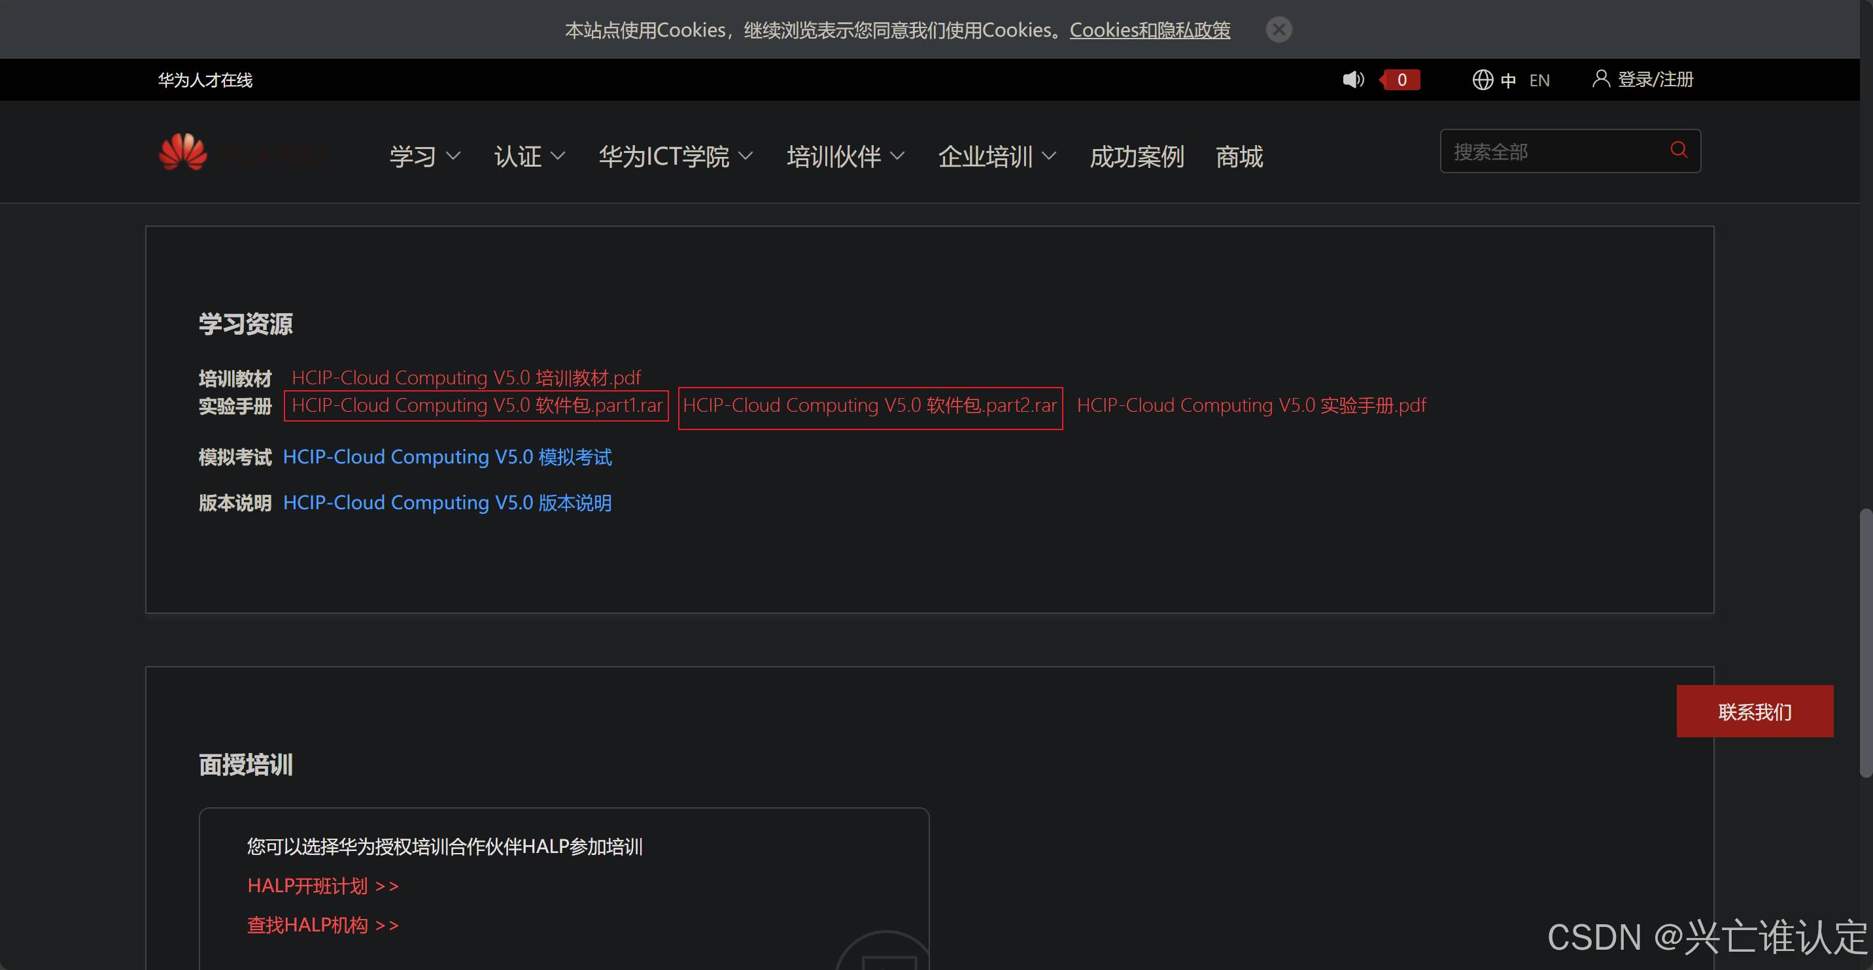Click the 版本说明 row label
Viewport: 1873px width, 970px height.
(x=235, y=503)
